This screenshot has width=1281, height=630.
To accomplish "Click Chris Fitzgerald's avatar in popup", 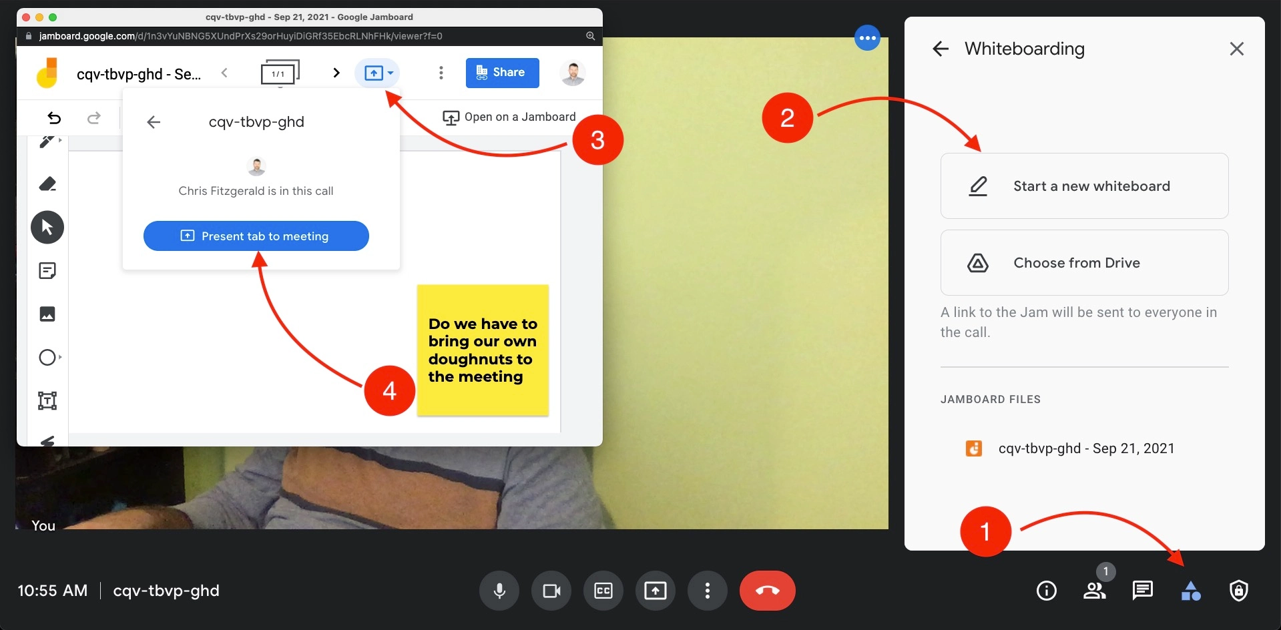I will 256,166.
